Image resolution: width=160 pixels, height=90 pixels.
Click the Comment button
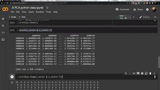[122, 9]
